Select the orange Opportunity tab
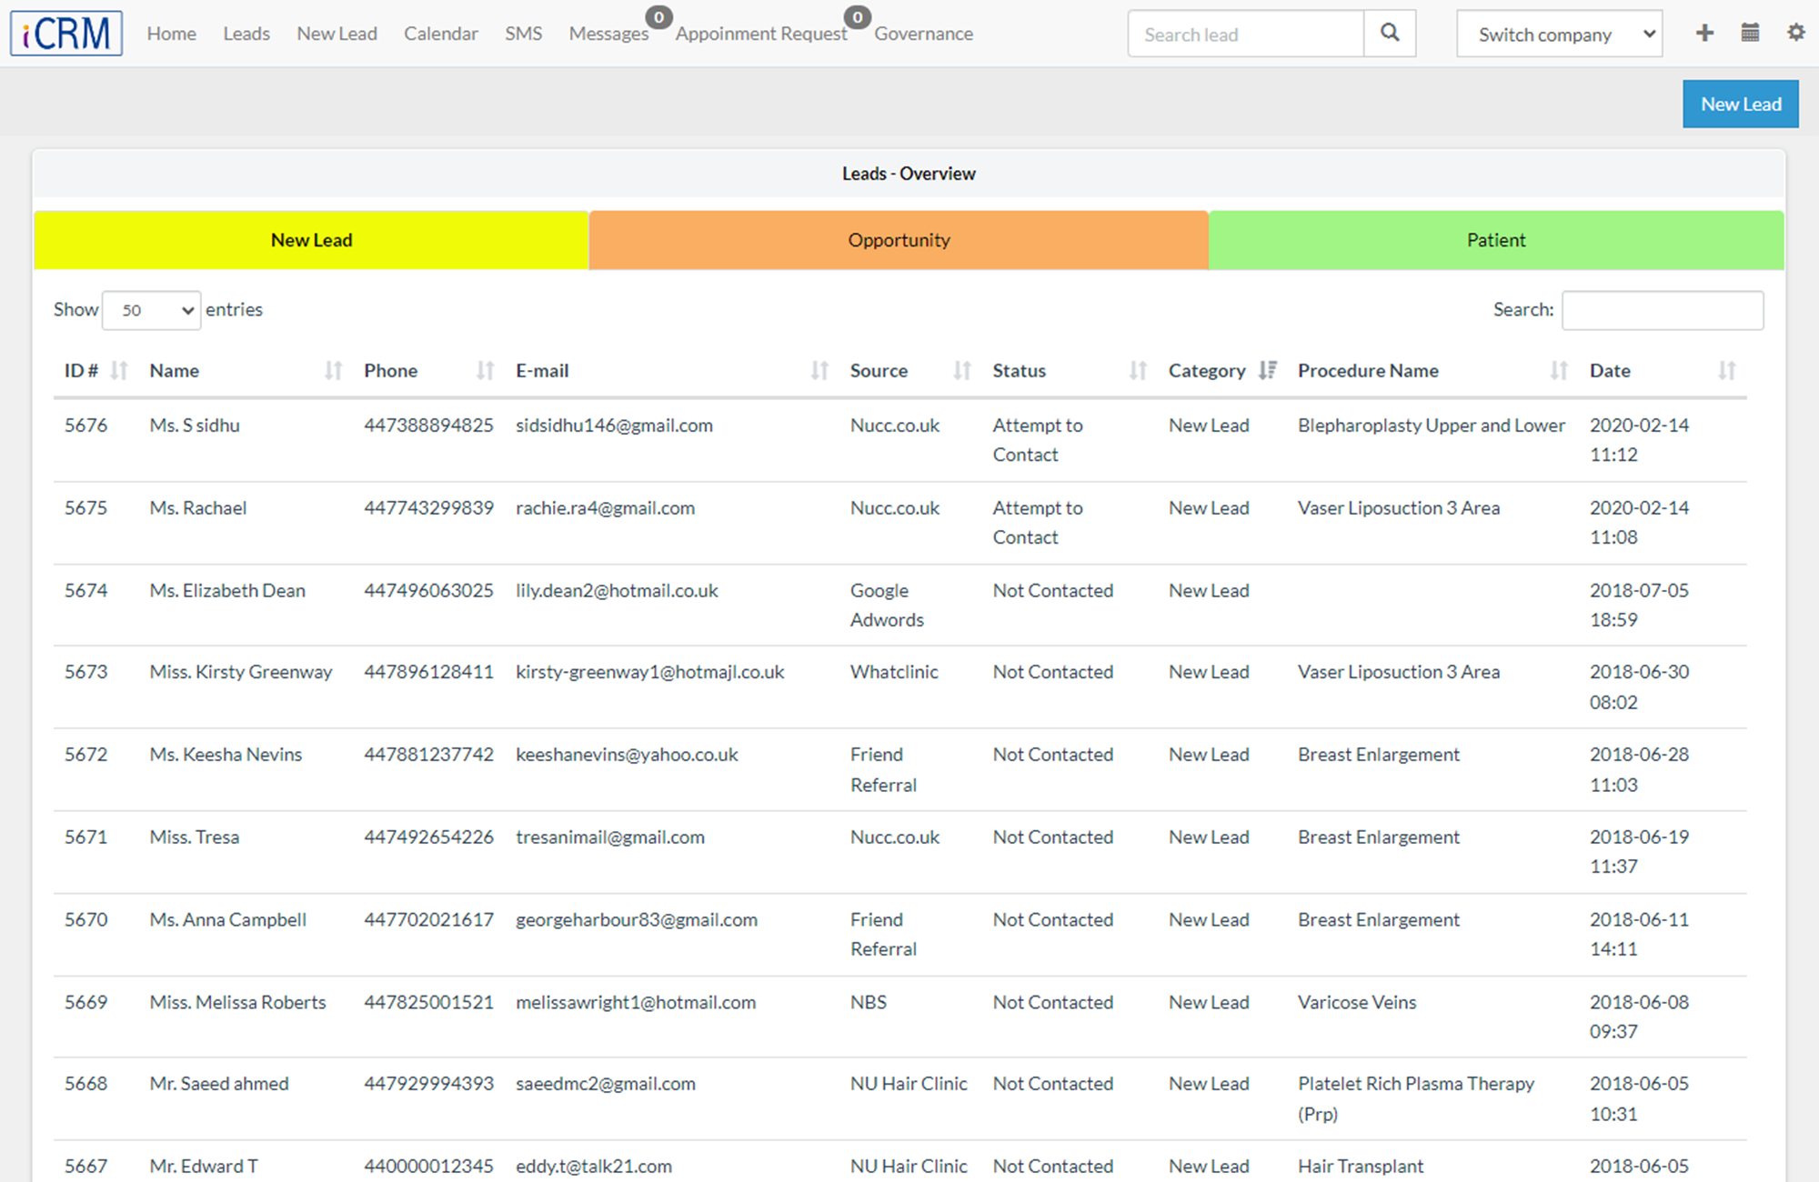Screen dimensions: 1819x1182 tap(899, 240)
